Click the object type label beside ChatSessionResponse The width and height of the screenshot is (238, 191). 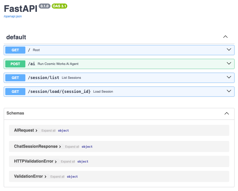pyautogui.click(x=87, y=147)
